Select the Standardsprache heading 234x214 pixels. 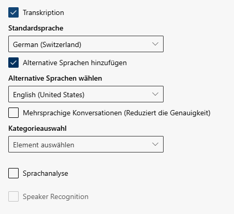[36, 28]
